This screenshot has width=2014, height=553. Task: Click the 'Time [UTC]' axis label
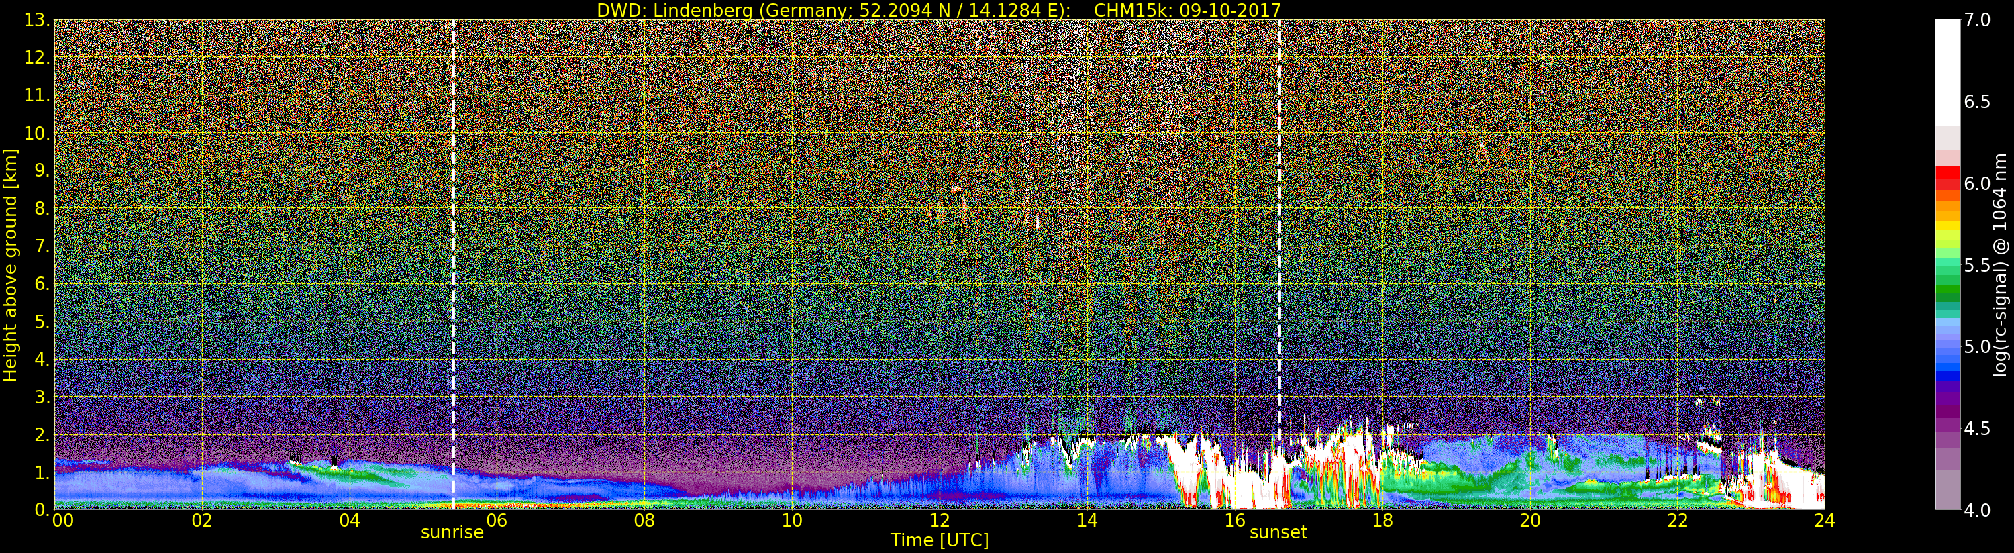(x=940, y=540)
